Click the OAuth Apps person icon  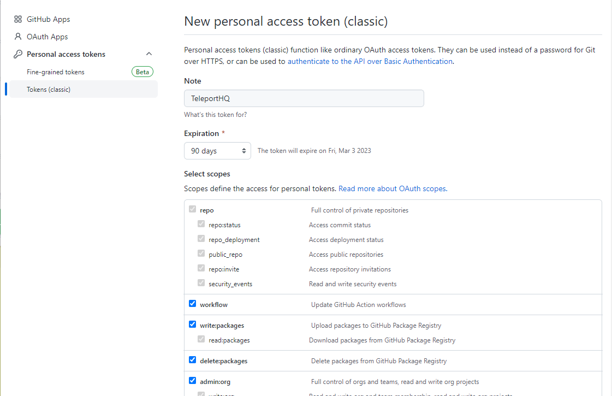point(18,36)
